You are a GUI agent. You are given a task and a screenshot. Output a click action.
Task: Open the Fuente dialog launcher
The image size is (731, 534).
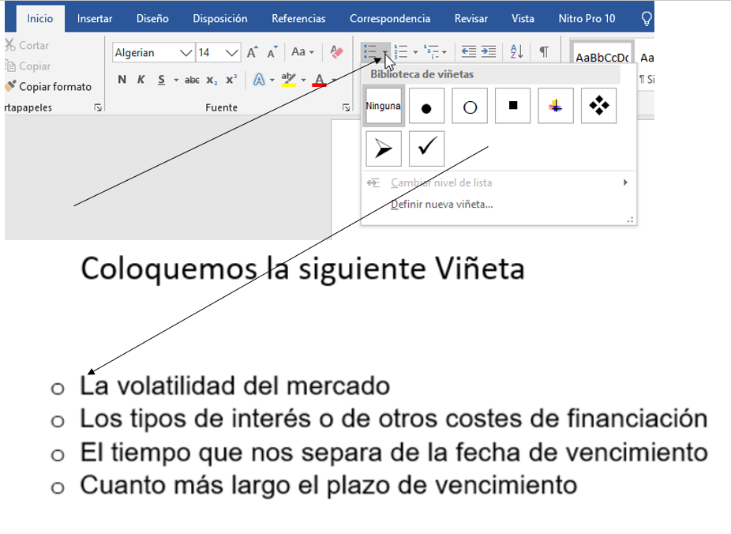(346, 107)
